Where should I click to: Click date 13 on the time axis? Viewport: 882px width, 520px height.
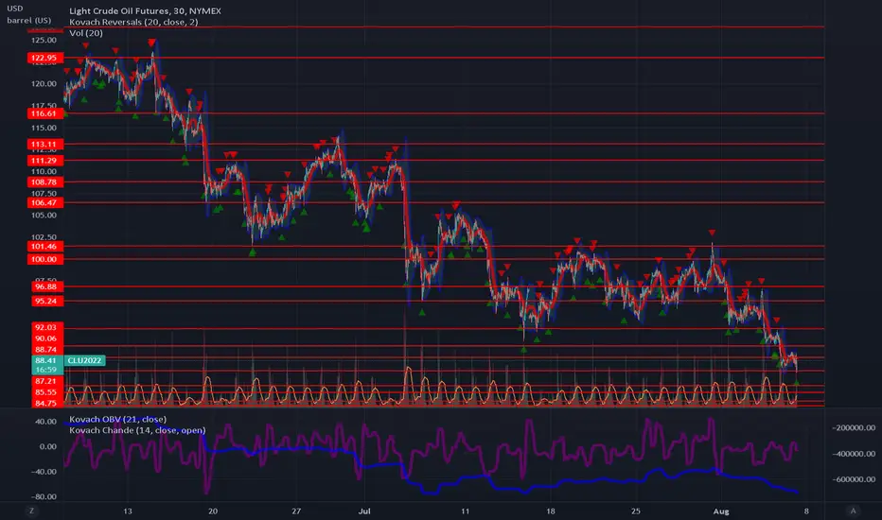coord(128,511)
